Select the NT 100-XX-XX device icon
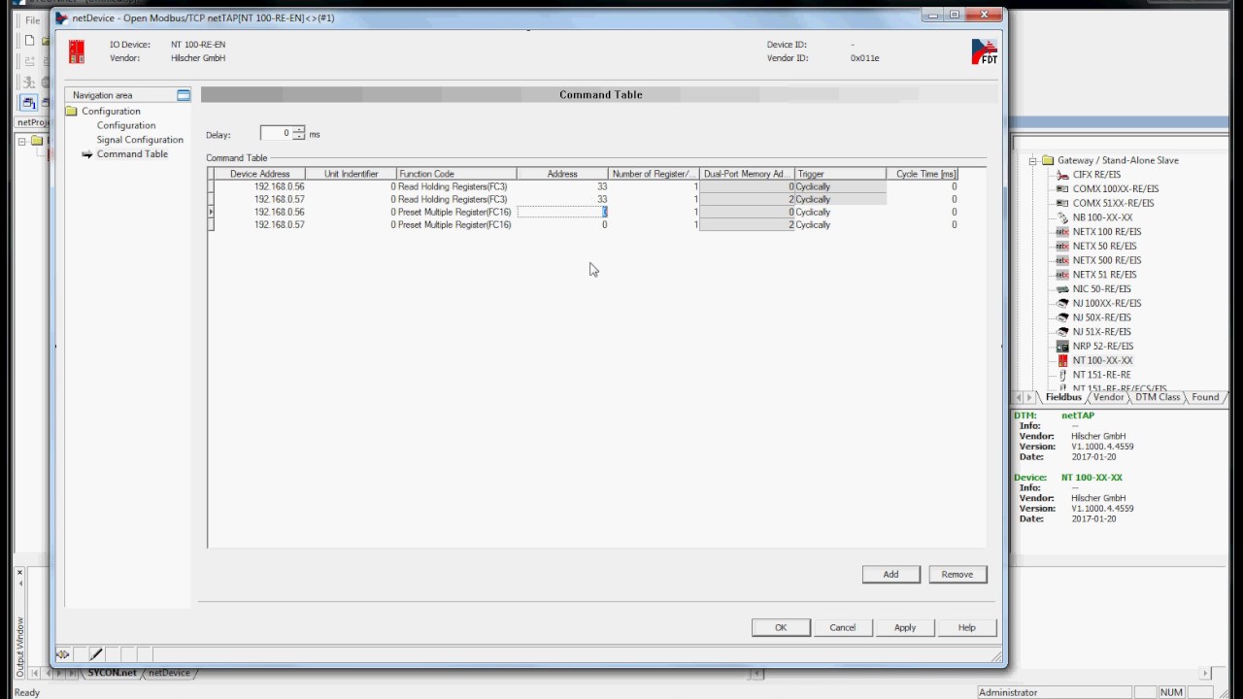This screenshot has height=699, width=1243. [x=1062, y=360]
